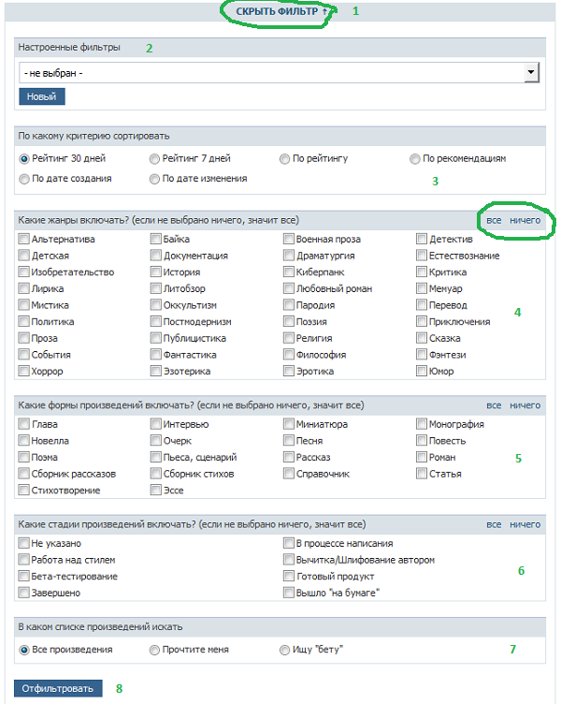The image size is (561, 704).
Task: Tick the Детектив genre checkbox
Action: pyautogui.click(x=421, y=239)
